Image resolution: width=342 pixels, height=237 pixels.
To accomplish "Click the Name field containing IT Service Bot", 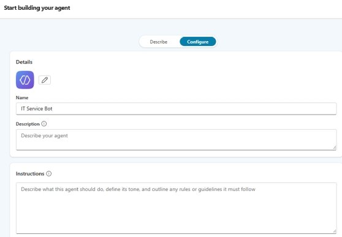I will 177,108.
